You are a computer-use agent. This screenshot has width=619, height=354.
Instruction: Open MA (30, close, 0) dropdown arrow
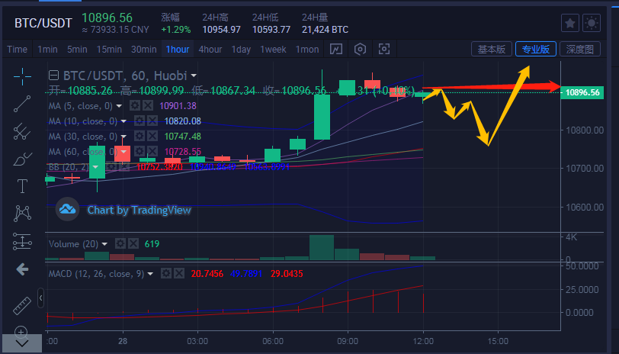tap(123, 137)
